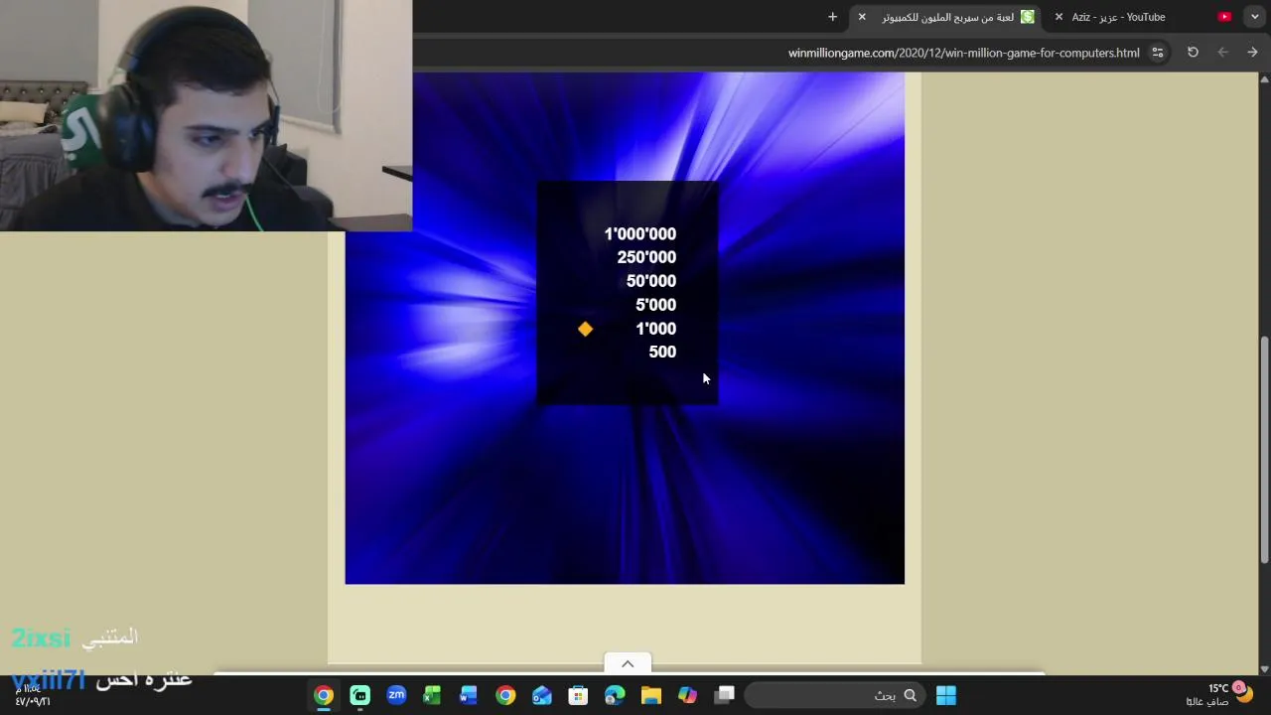
Task: Open File Explorer from the taskbar
Action: click(650, 695)
